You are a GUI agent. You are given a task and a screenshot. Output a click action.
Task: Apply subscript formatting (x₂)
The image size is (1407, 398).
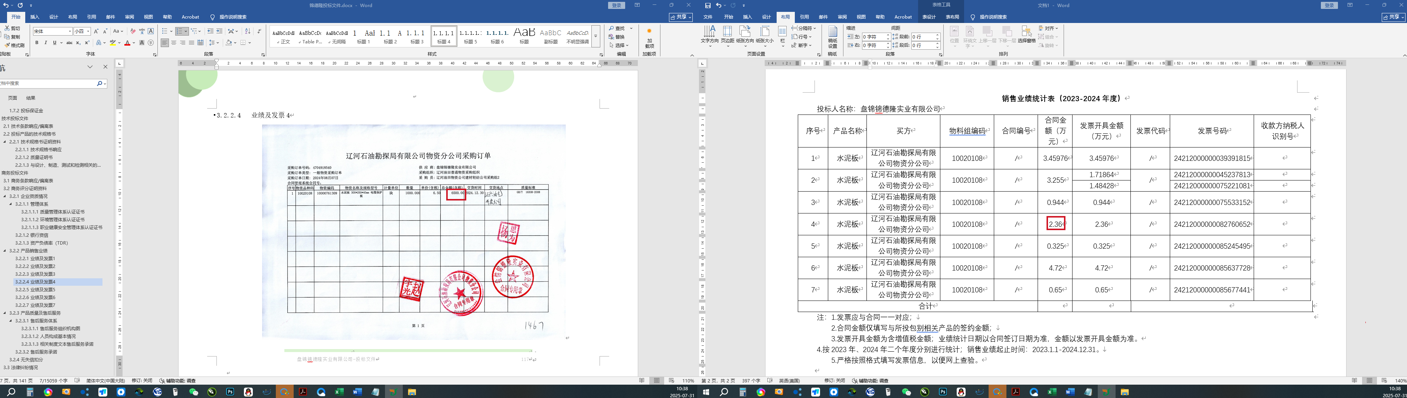pyautogui.click(x=79, y=43)
